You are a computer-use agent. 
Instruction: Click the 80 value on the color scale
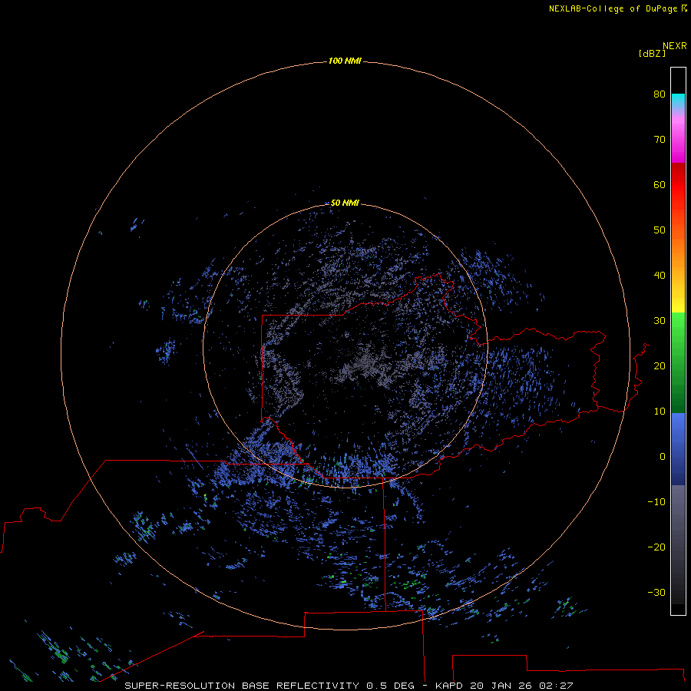[x=660, y=94]
